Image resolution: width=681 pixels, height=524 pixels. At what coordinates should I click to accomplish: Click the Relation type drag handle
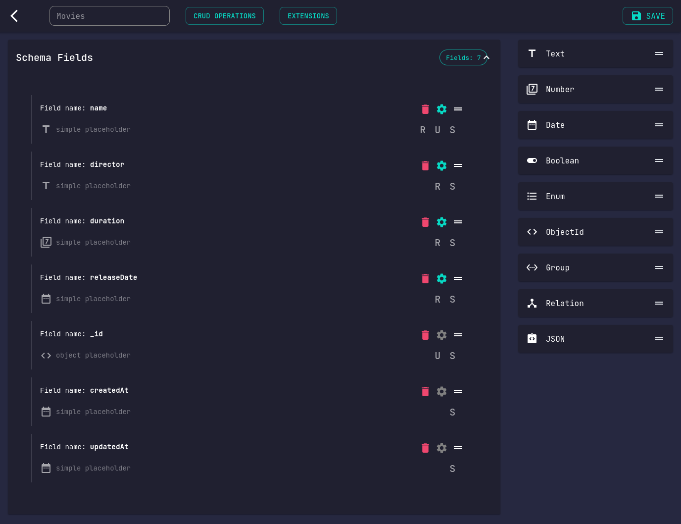(659, 303)
